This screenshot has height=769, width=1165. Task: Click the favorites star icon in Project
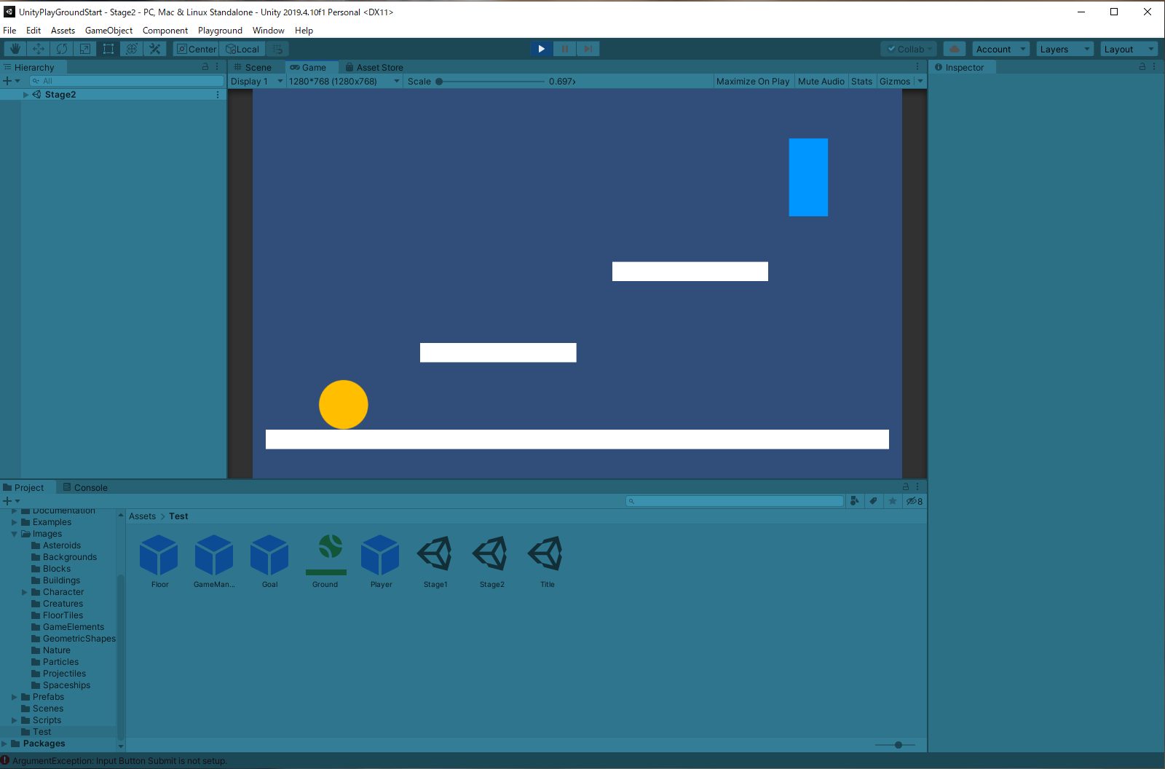pyautogui.click(x=892, y=501)
